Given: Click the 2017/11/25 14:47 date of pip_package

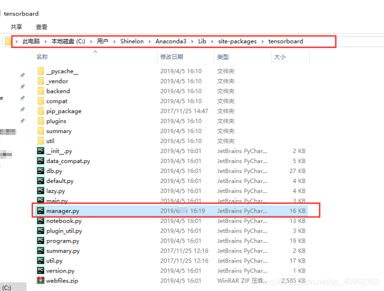Looking at the screenshot, I should 184,111.
